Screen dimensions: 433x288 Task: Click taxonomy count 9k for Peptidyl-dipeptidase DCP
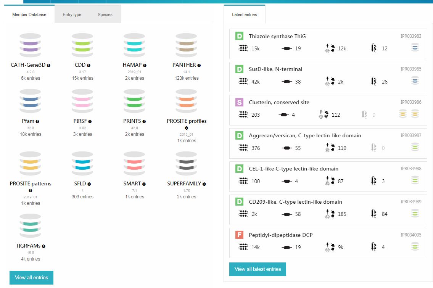(x=341, y=247)
